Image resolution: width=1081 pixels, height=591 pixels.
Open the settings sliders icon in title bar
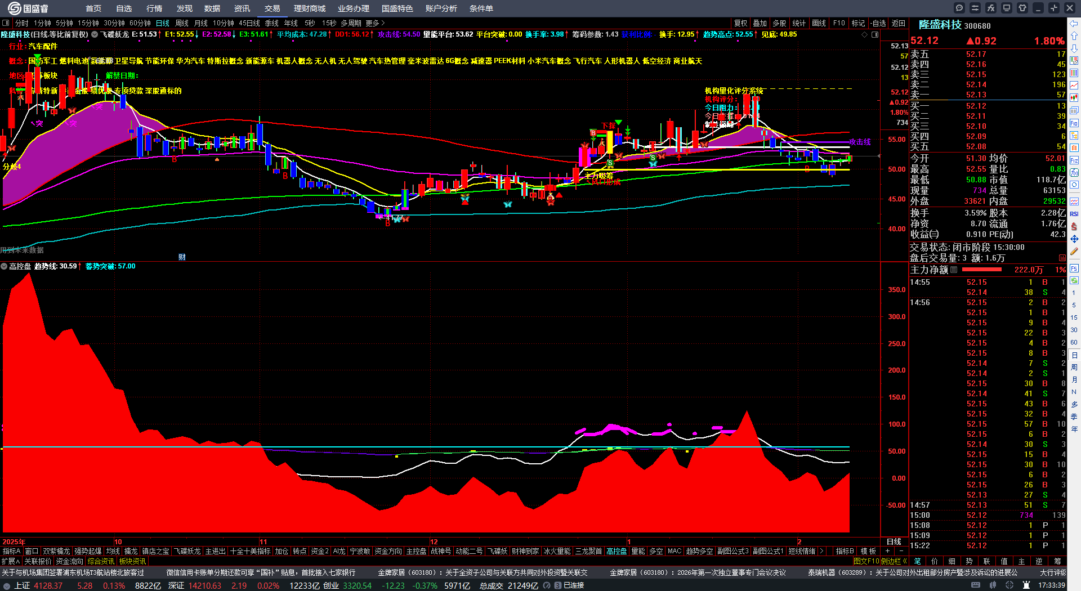coord(975,8)
